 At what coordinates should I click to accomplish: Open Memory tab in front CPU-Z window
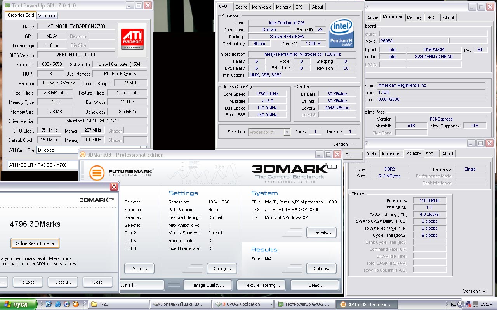[x=283, y=7]
